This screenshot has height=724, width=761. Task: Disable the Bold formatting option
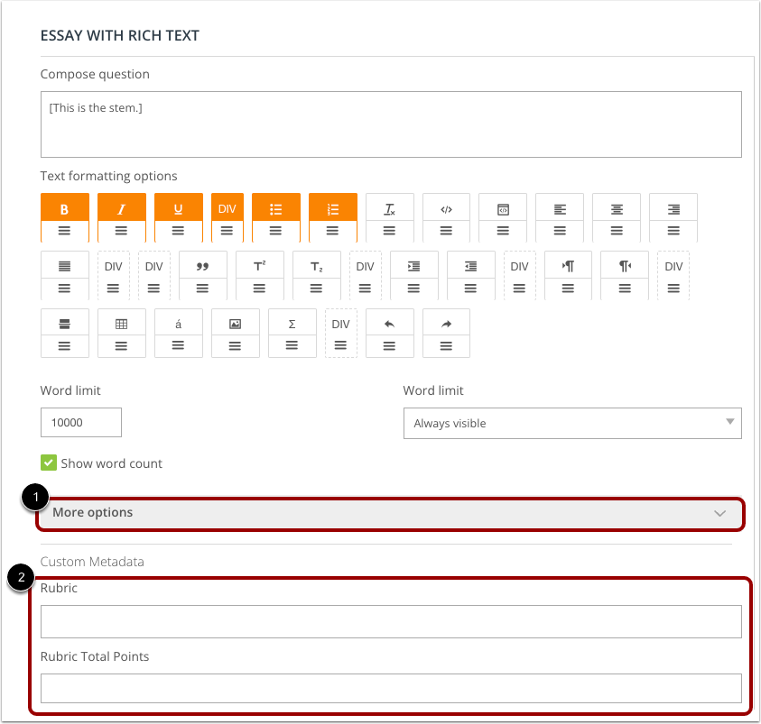(64, 207)
